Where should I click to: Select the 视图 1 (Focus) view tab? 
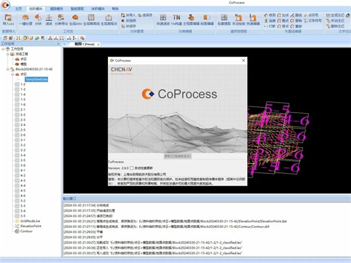pos(84,45)
